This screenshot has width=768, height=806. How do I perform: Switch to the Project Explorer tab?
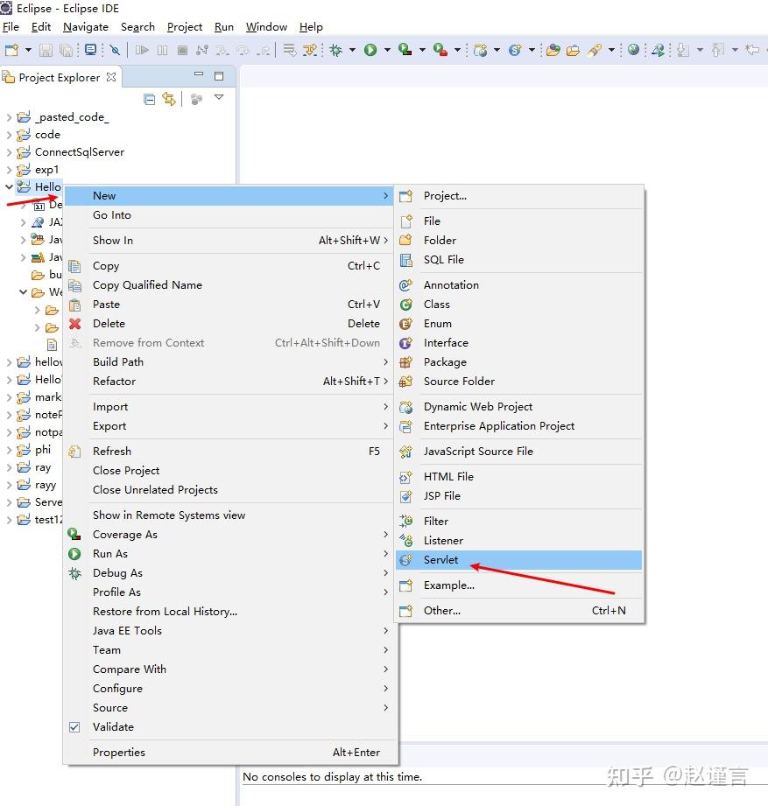pyautogui.click(x=59, y=77)
